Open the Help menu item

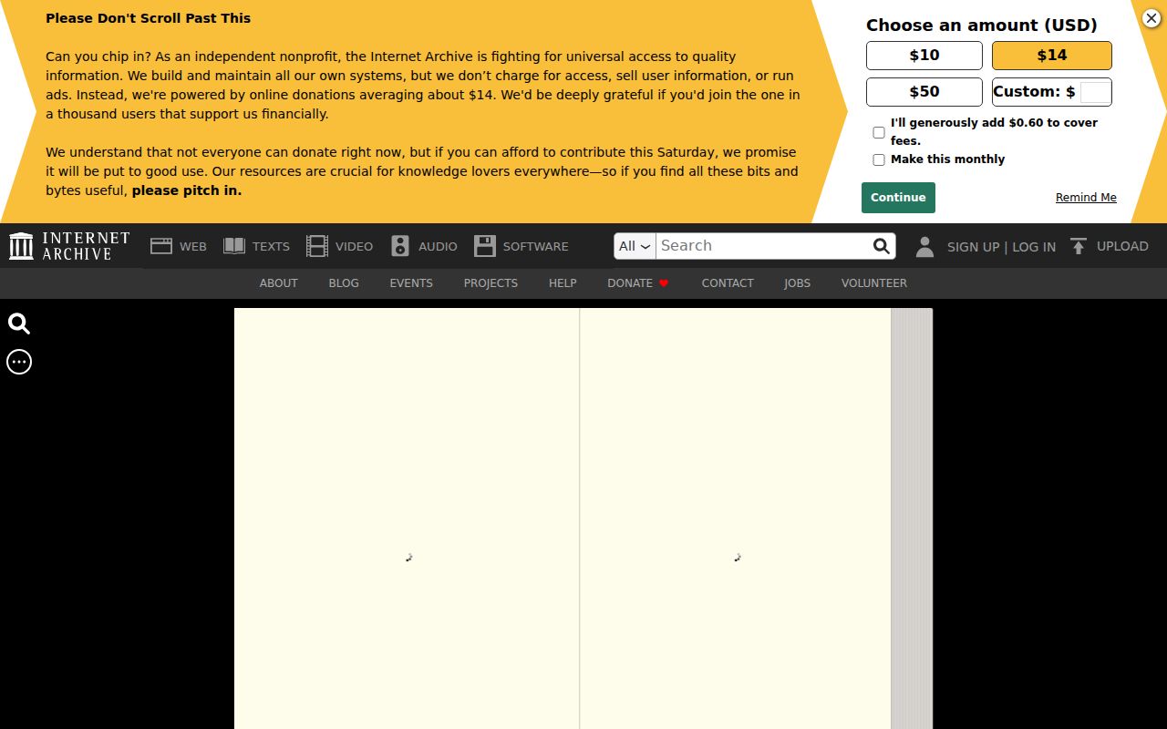tap(563, 283)
